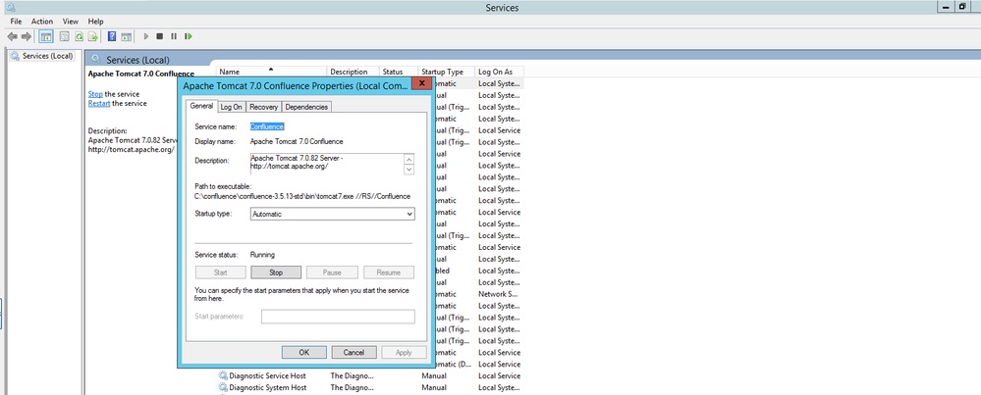Open the Startup type dropdown
This screenshot has height=395, width=981.
tap(332, 214)
